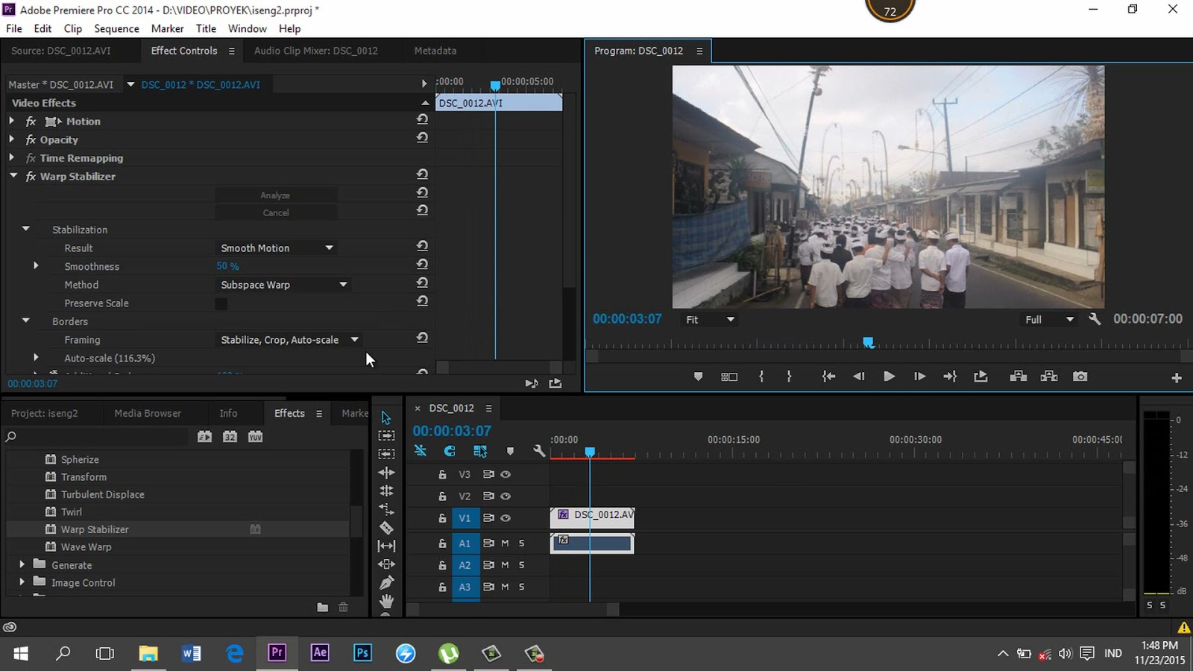
Task: Toggle Warp Stabilizer effect fx switch
Action: point(31,177)
